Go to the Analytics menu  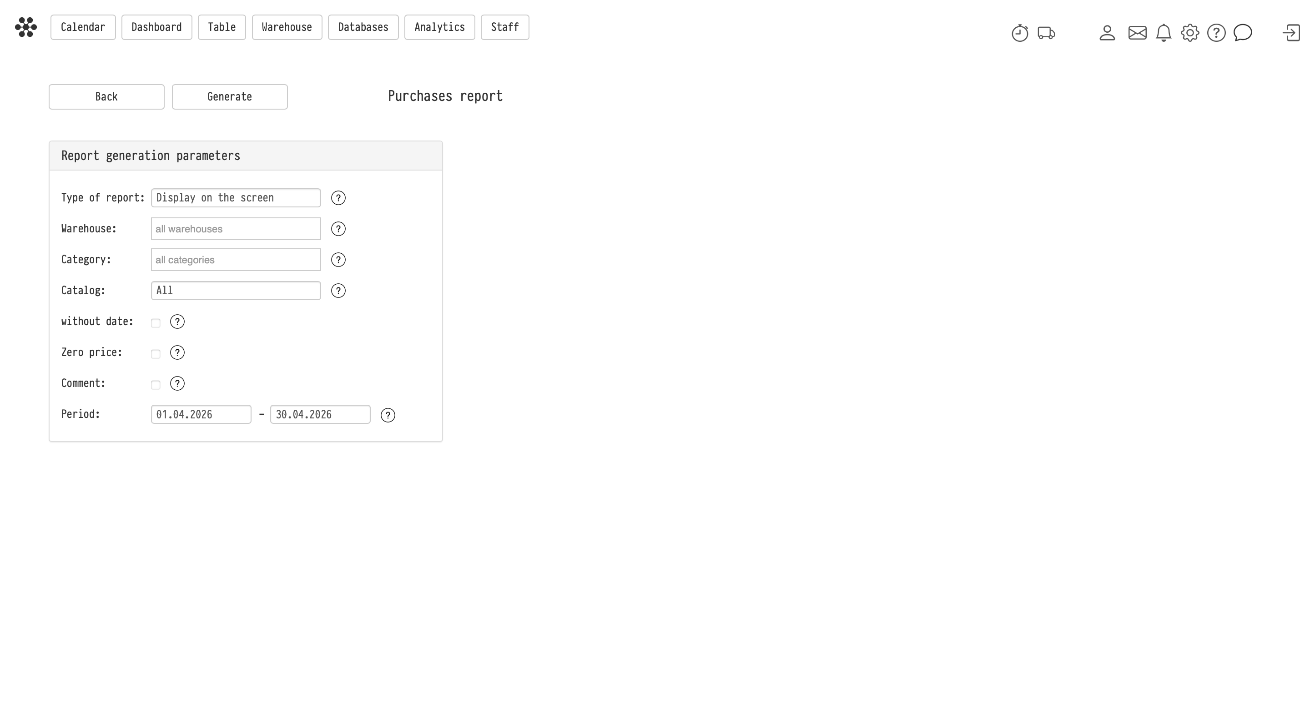439,27
